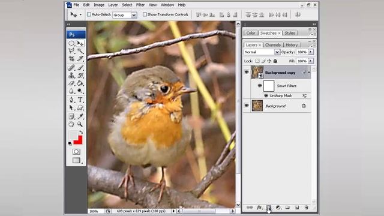Open the Filter menu
Viewport: 384px width, 216px height.
(140, 5)
